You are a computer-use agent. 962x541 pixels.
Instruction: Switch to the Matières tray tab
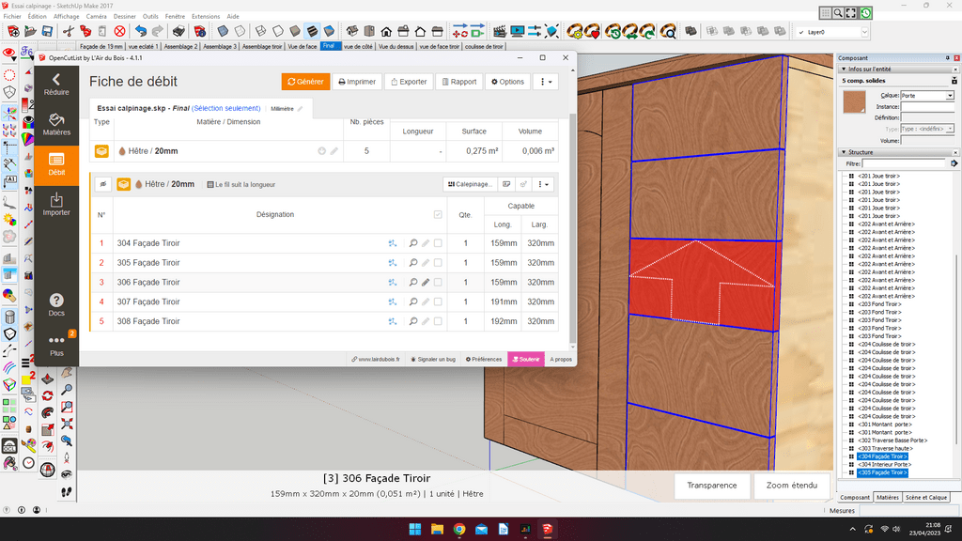tap(888, 498)
